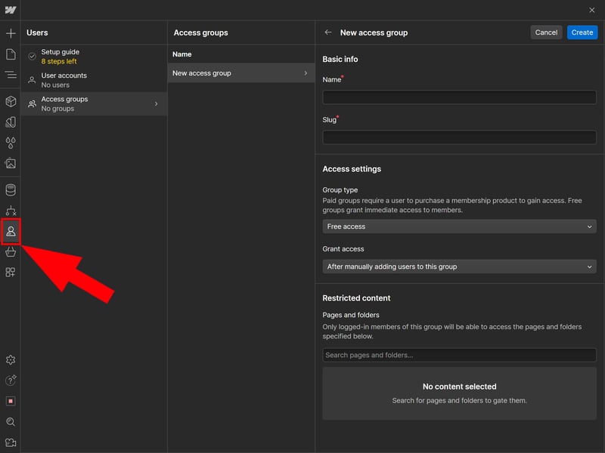605x453 pixels.
Task: Open the Setup guide item
Action: (93, 57)
